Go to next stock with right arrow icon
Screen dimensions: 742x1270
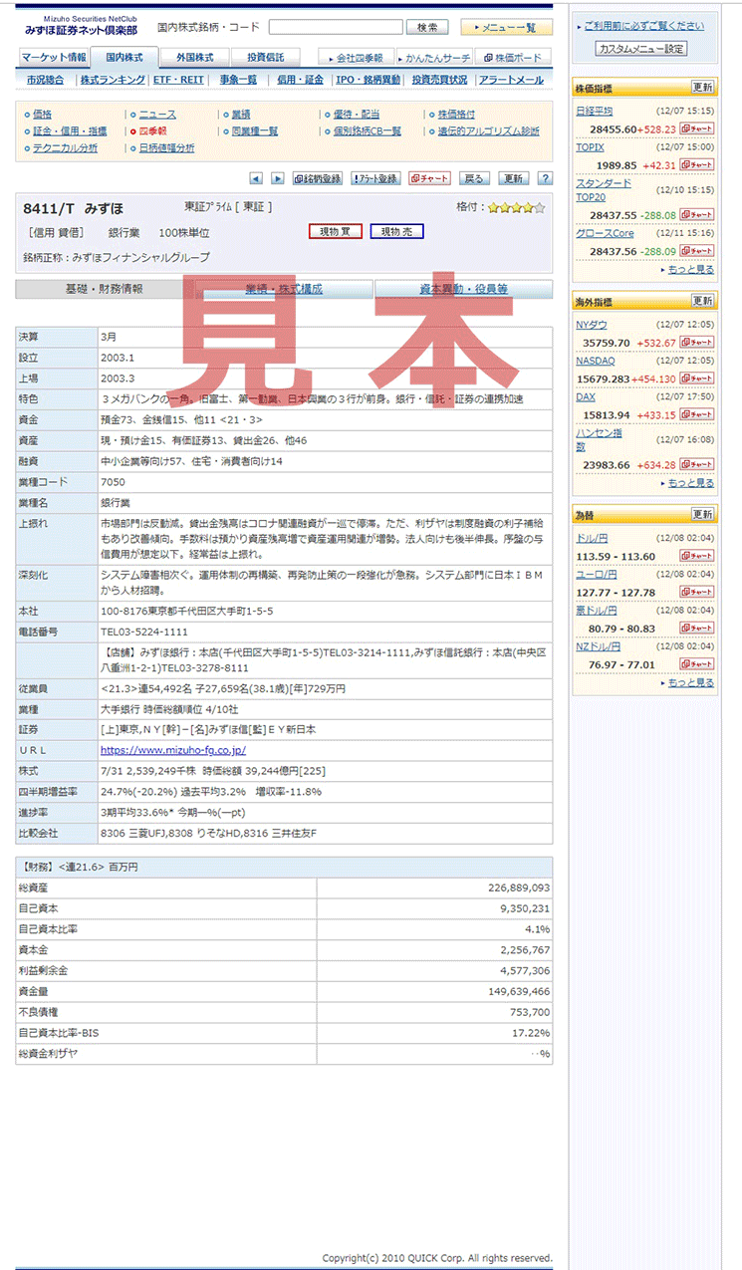point(278,178)
